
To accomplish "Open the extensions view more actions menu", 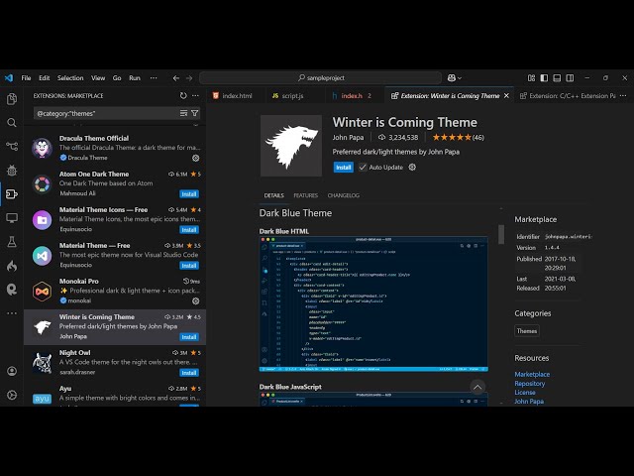I will [196, 96].
